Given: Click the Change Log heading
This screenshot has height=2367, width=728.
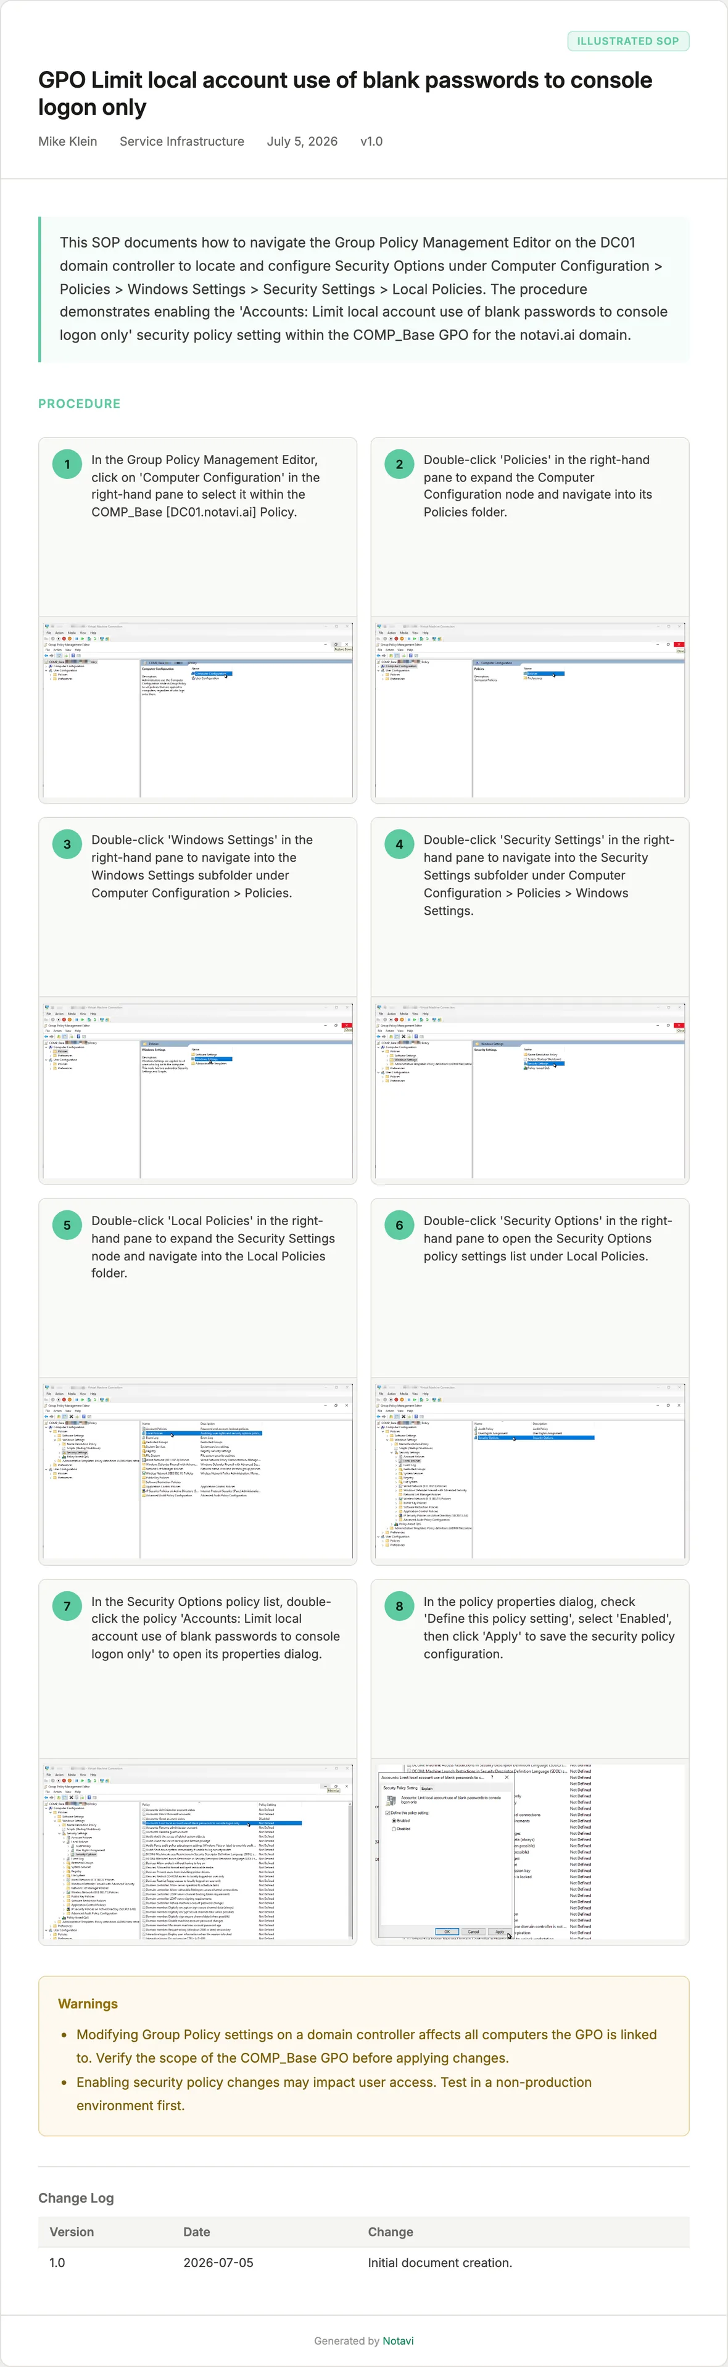Looking at the screenshot, I should click(77, 2198).
